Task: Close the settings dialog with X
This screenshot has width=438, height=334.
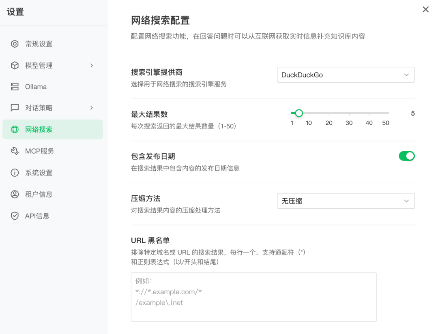Action: point(425,9)
